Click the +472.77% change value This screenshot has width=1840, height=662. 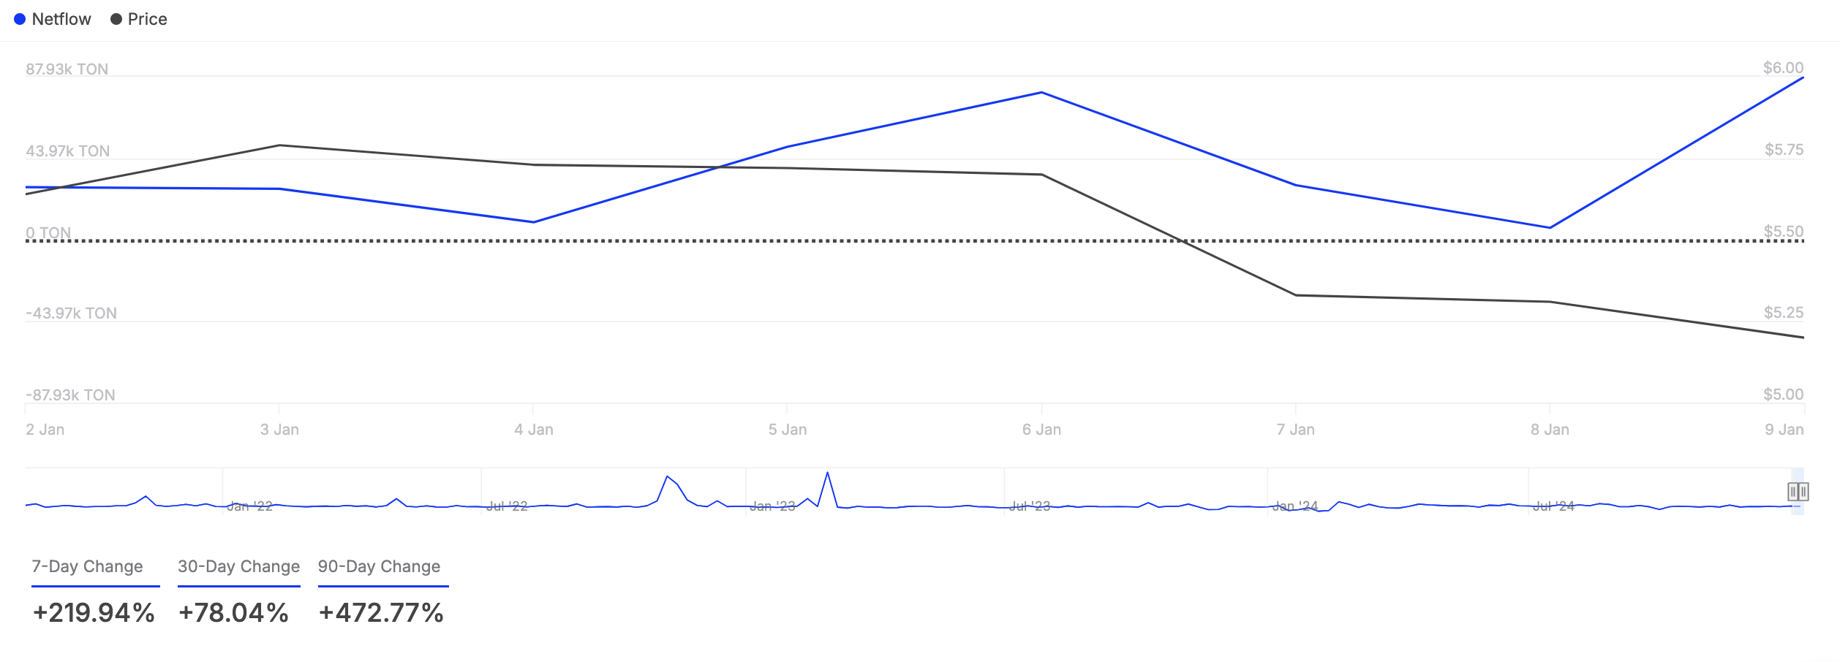[381, 612]
